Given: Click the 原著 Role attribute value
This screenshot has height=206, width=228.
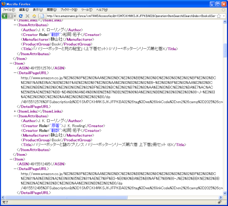Looking at the screenshot, I should point(55,126).
